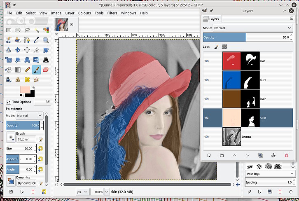Open the Layers dock tab menu arrow

coord(292,18)
